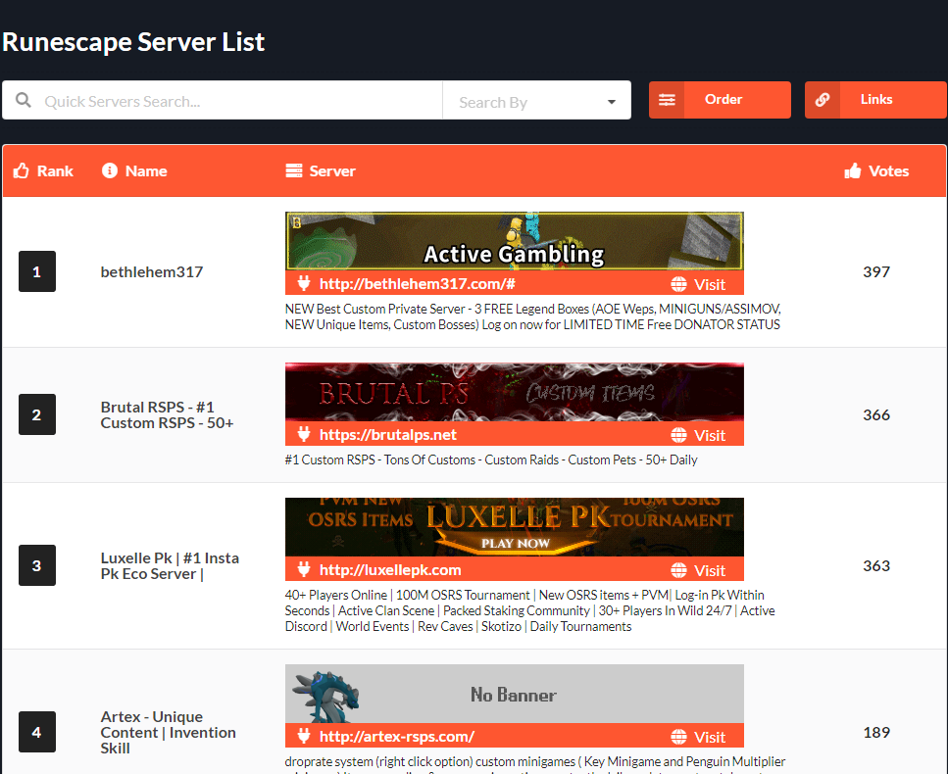Image resolution: width=948 pixels, height=774 pixels.
Task: Open the Search By dropdown
Action: coord(537,100)
